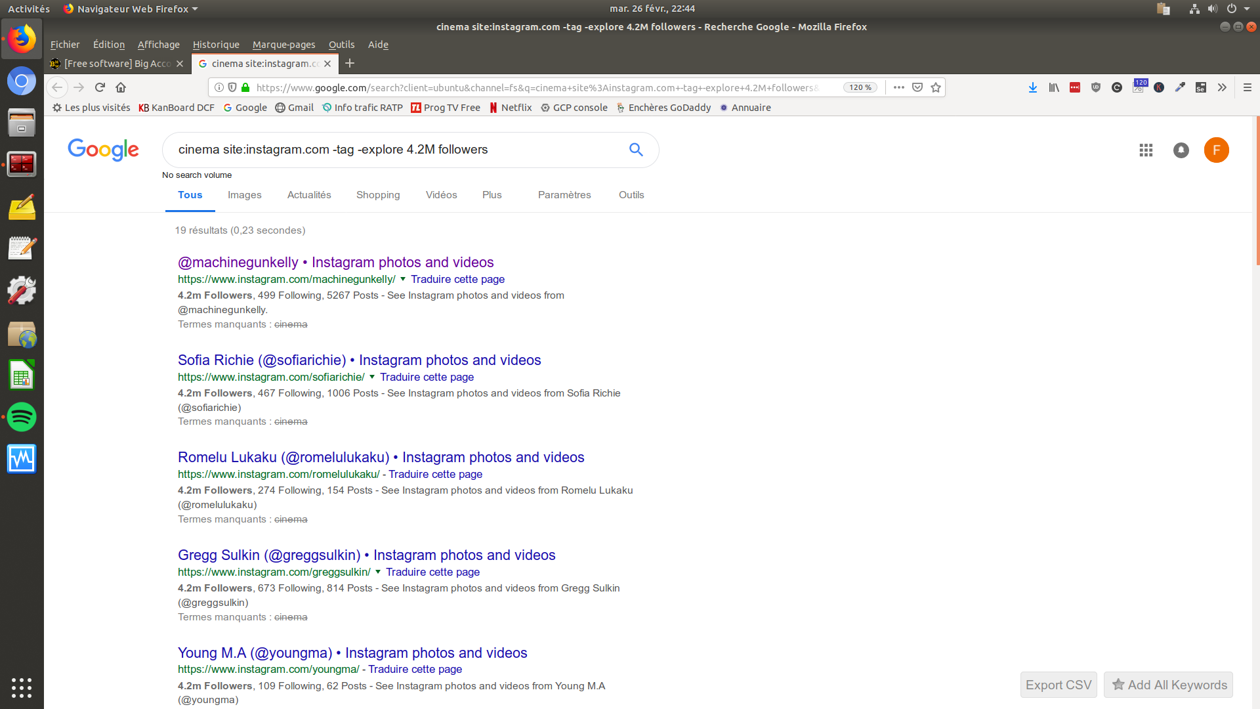The height and width of the screenshot is (709, 1260).
Task: Open the Google apps grid
Action: (x=1146, y=150)
